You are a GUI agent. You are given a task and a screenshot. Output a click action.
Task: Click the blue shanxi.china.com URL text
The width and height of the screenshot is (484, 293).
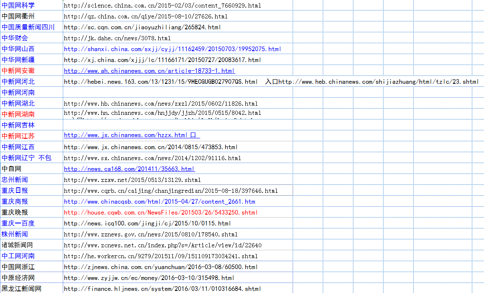pyautogui.click(x=172, y=49)
